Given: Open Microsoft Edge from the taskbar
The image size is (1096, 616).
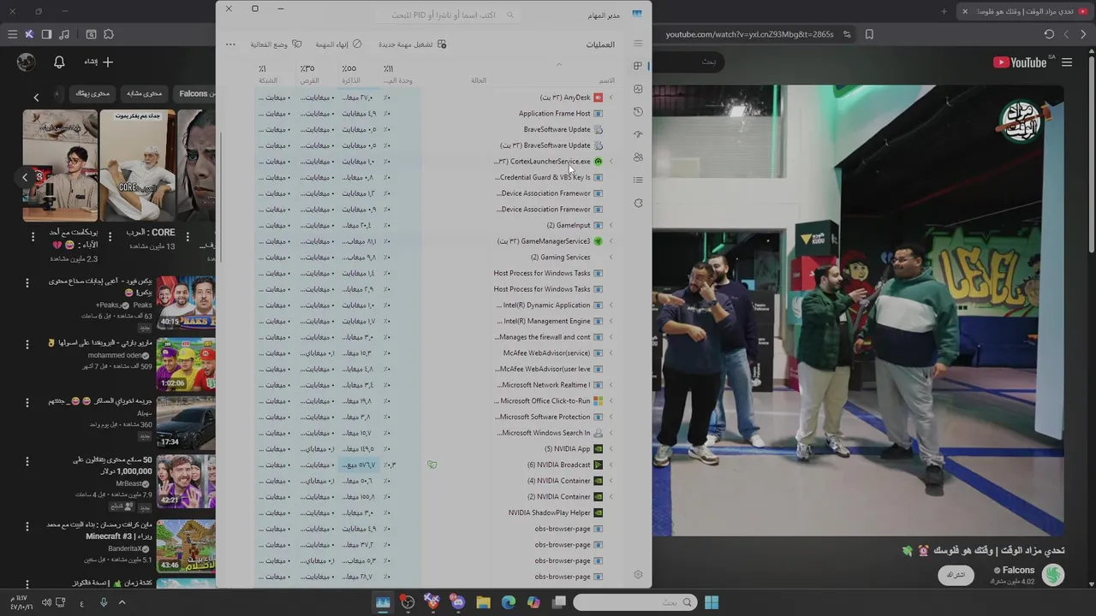Looking at the screenshot, I should pos(509,602).
